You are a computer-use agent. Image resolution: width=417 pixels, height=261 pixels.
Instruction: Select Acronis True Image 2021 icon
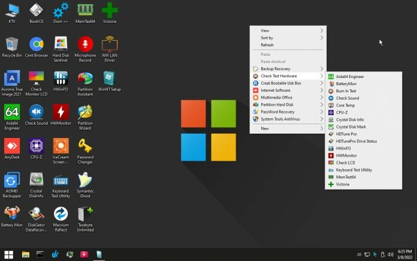(12, 83)
